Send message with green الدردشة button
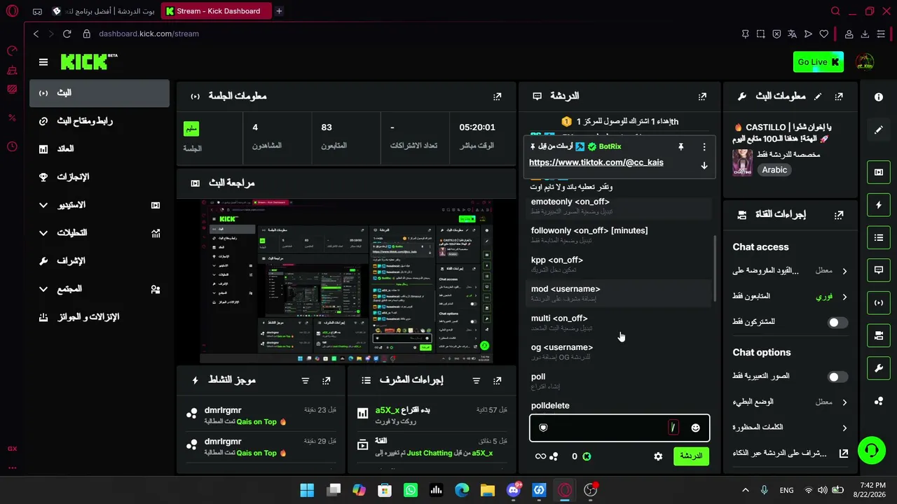The height and width of the screenshot is (504, 897). pos(691,456)
